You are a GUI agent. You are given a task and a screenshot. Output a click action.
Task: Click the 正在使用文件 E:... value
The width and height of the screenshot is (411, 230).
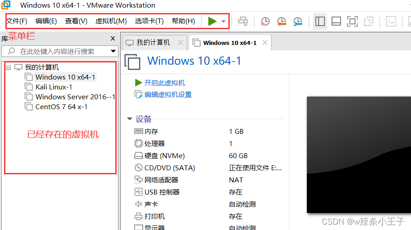pos(255,168)
